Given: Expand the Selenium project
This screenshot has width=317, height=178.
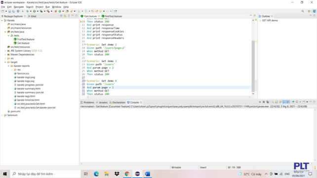Looking at the screenshot, I should pyautogui.click(x=2, y=115).
